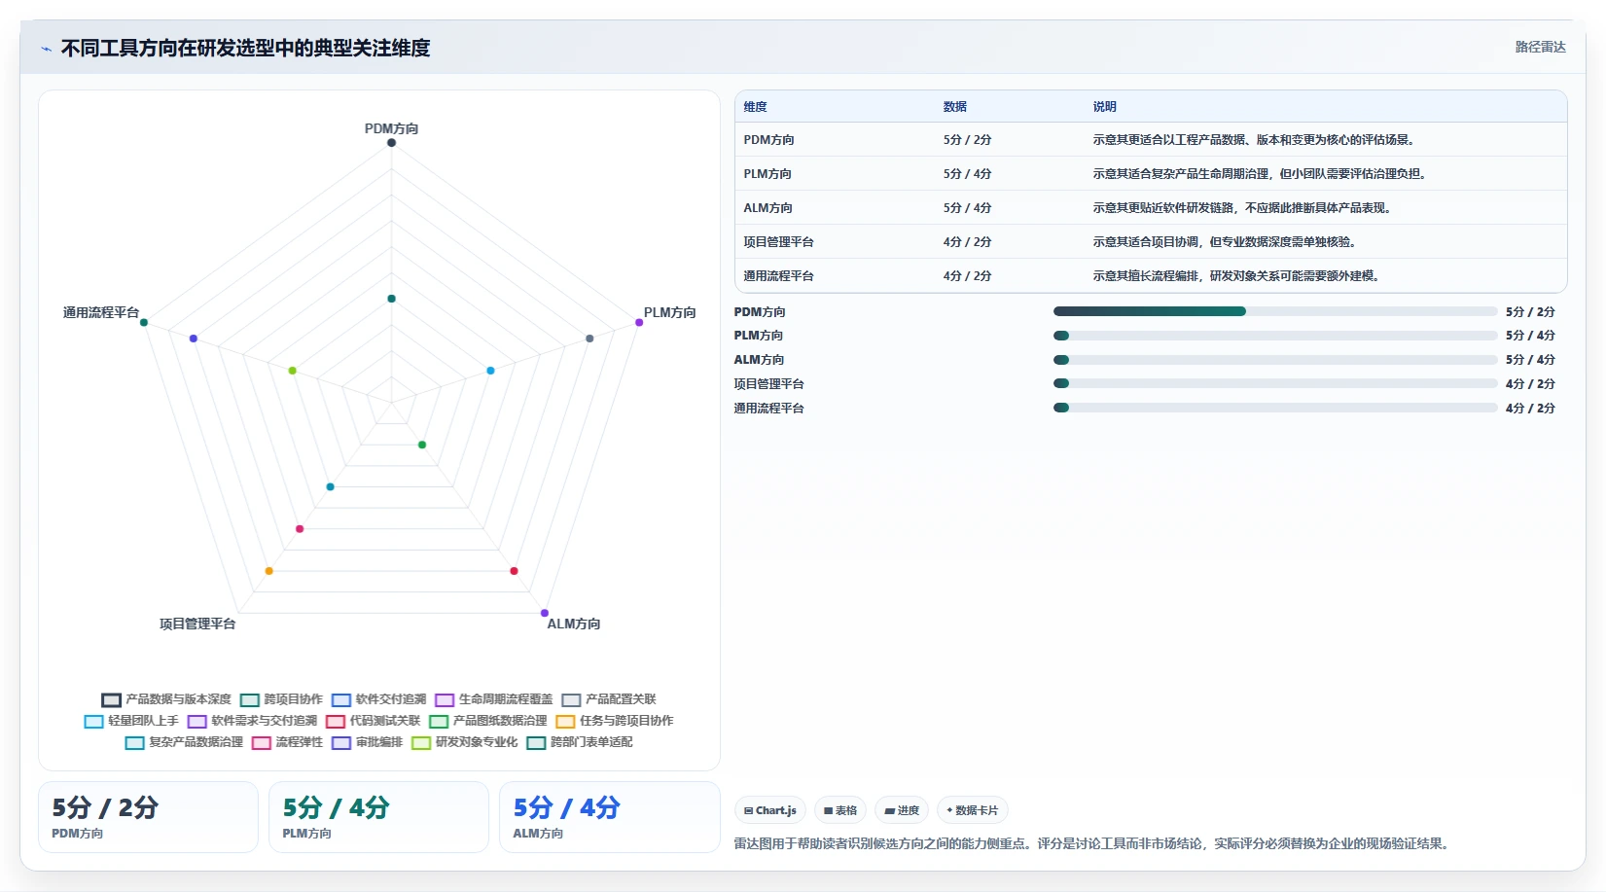The height and width of the screenshot is (892, 1606).
Task: Click the 项目管理平台 progress bar
Action: coord(1274,383)
